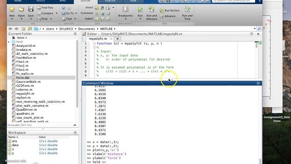The image size is (291, 164).
Task: Open the Find tool dropdown
Action: [75, 19]
